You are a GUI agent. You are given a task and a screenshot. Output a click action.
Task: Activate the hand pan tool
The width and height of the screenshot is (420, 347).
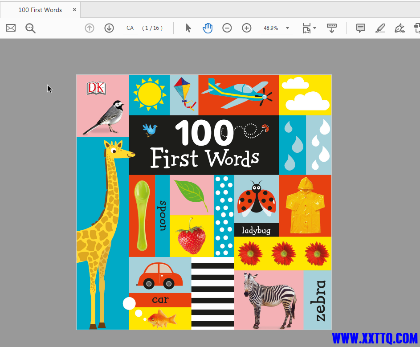pyautogui.click(x=208, y=28)
